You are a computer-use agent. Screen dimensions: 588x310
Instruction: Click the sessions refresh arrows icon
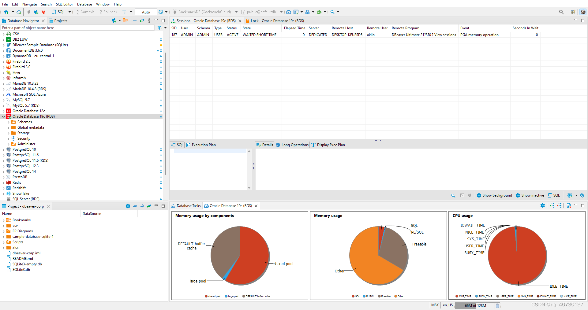[582, 195]
